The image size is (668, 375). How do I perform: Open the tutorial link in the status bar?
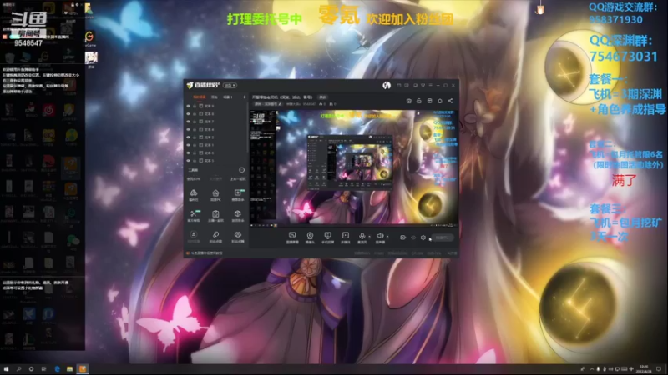(205, 252)
